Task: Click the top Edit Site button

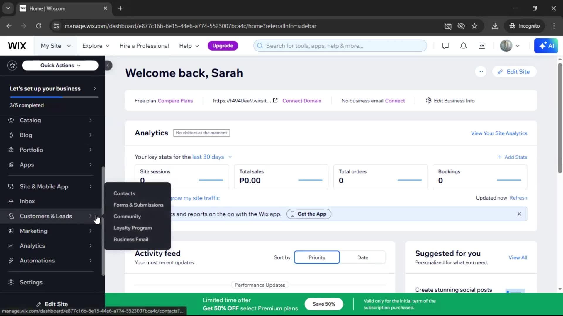Action: click(514, 72)
